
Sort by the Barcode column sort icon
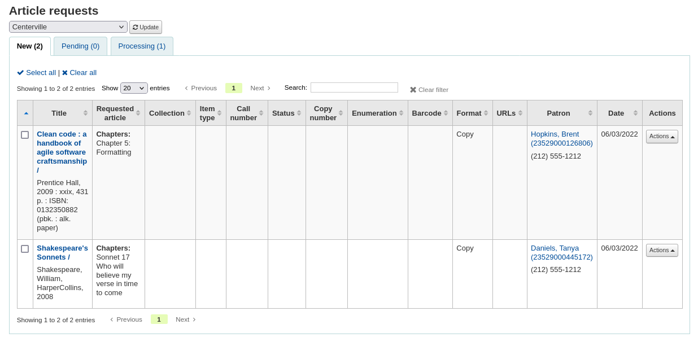[446, 113]
